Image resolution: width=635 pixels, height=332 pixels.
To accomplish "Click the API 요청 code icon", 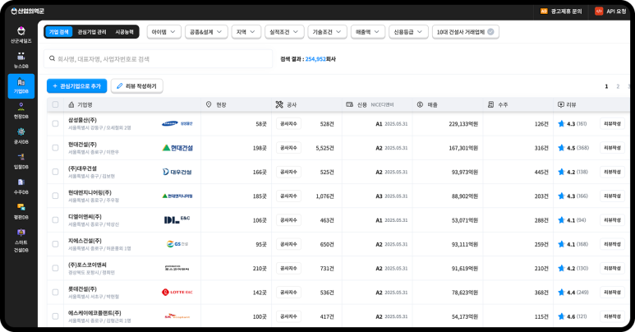I will (x=599, y=11).
